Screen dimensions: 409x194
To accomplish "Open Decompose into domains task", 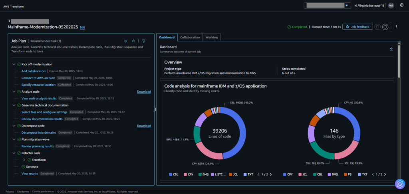I will click(x=39, y=133).
